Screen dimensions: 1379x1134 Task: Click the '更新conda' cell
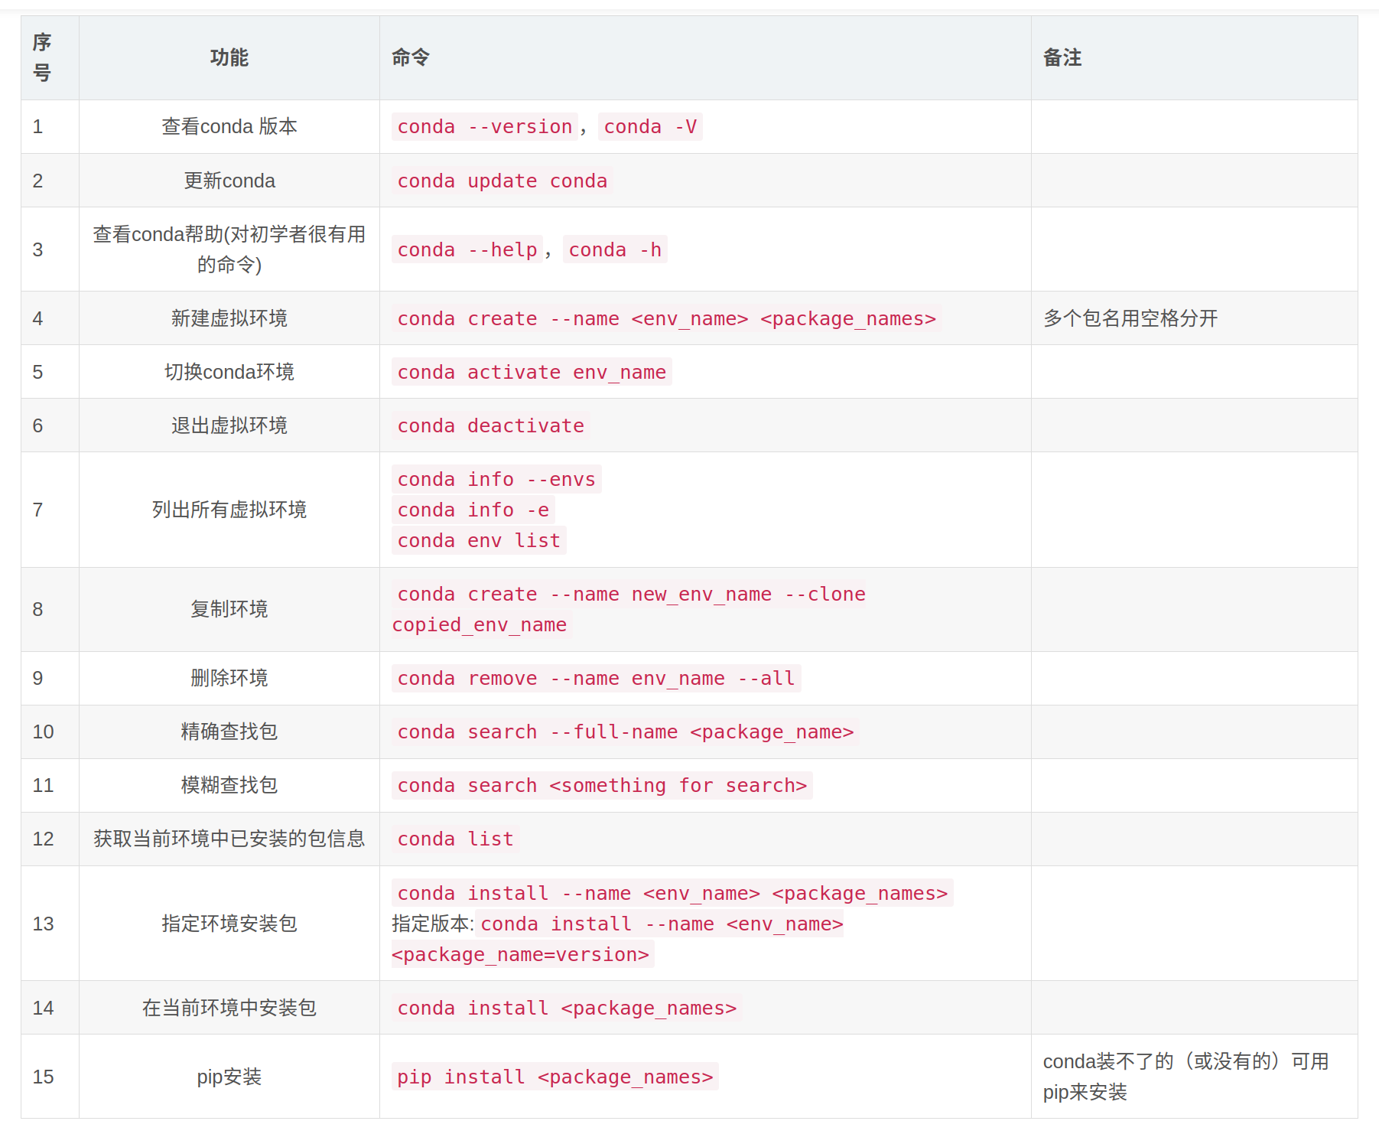pos(229,181)
